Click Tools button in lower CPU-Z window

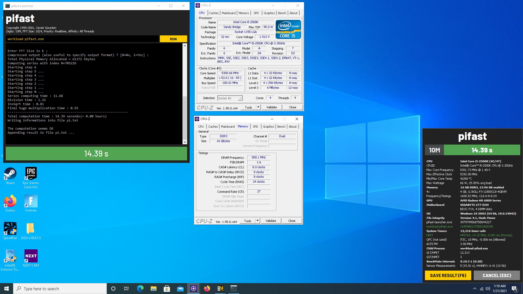(x=248, y=221)
